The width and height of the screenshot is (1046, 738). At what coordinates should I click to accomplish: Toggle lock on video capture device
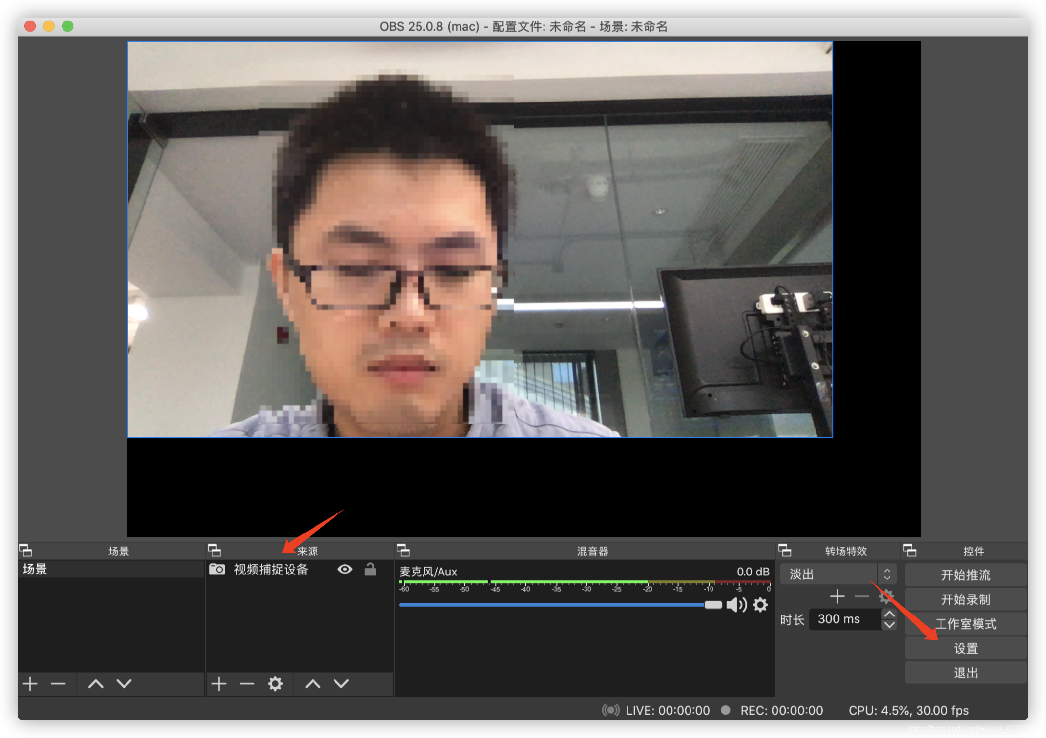click(x=370, y=569)
